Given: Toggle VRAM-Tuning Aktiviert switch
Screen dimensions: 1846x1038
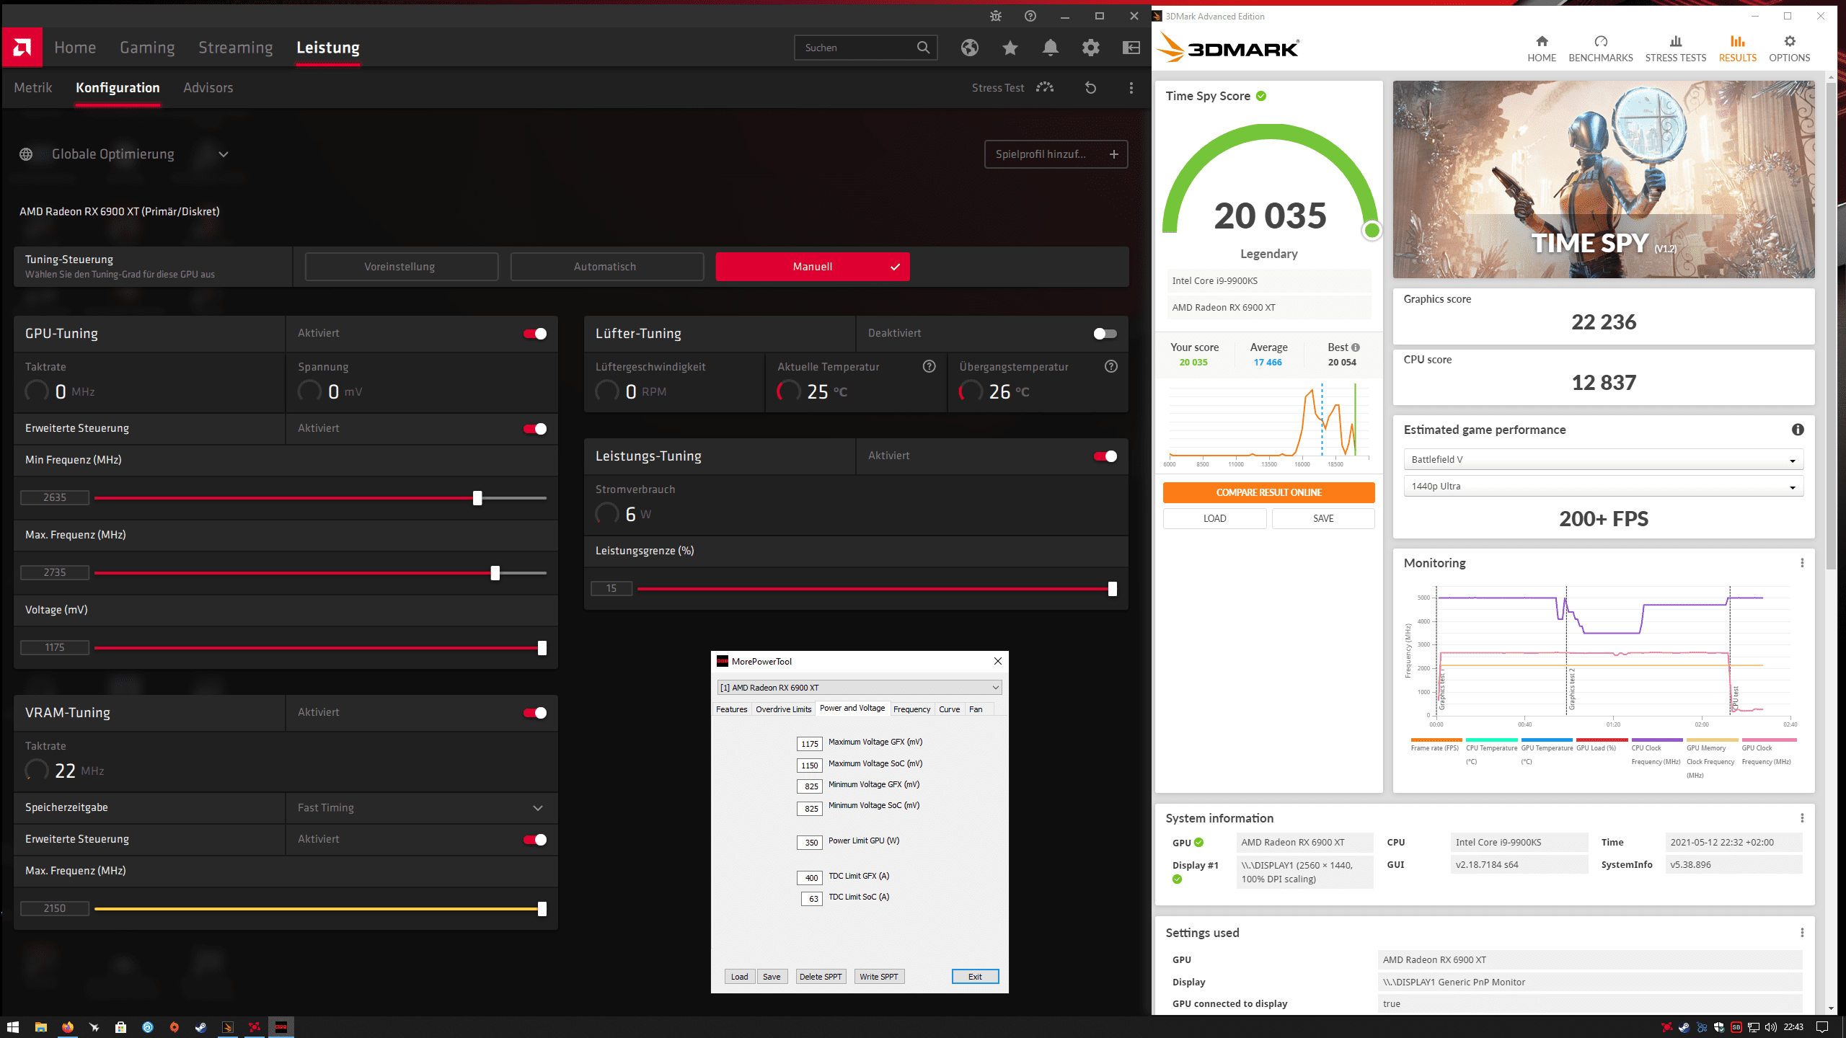Looking at the screenshot, I should coord(535,713).
